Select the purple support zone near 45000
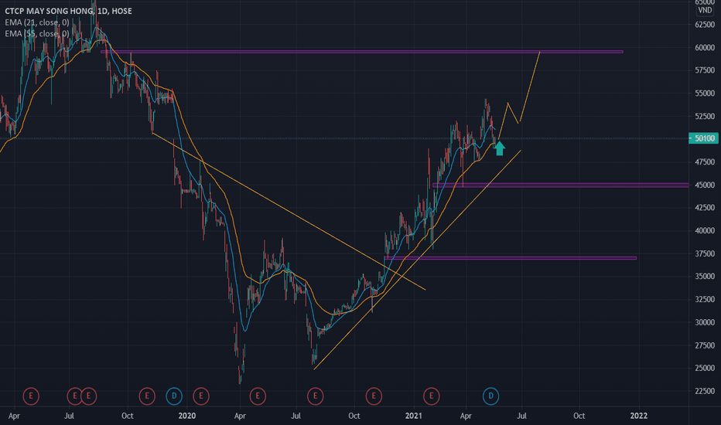 tap(561, 185)
